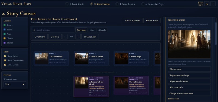This screenshot has width=218, height=102.
Task: Open help with the question mark icon
Action: (x=213, y=4)
